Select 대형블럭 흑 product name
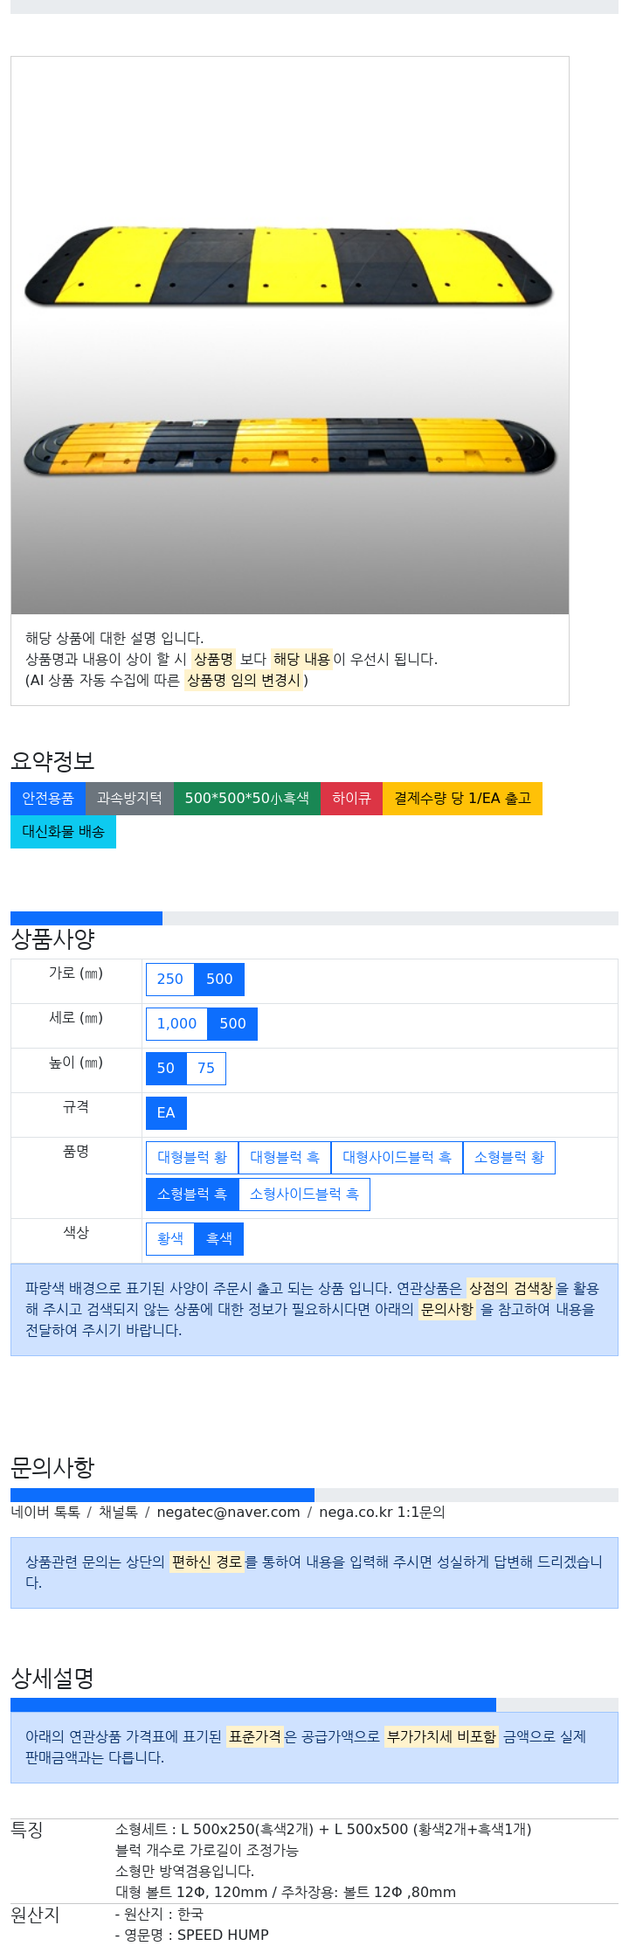 285,1158
